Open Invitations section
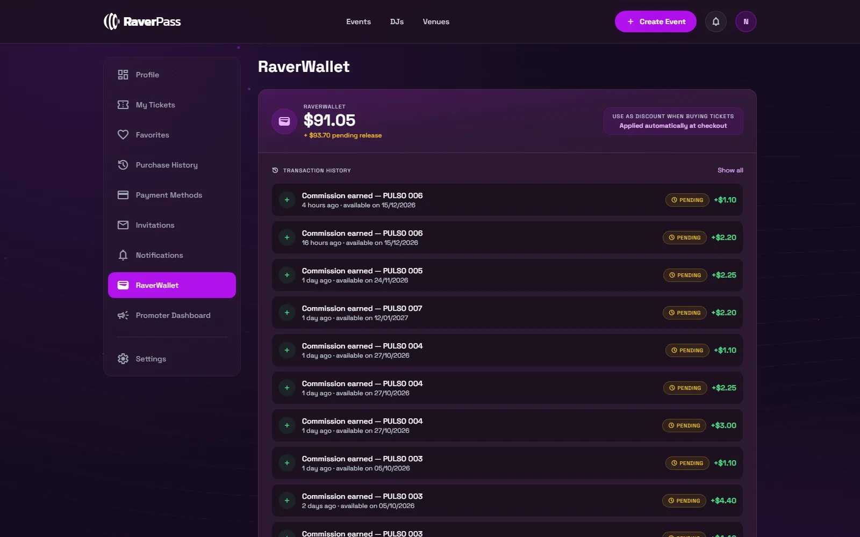Image resolution: width=860 pixels, height=537 pixels. point(172,225)
